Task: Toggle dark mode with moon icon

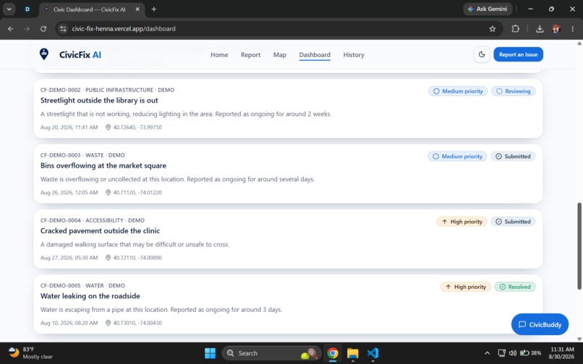Action: click(482, 55)
